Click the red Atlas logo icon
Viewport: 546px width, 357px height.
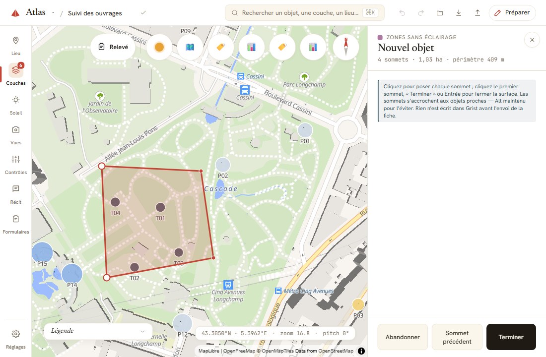[15, 13]
